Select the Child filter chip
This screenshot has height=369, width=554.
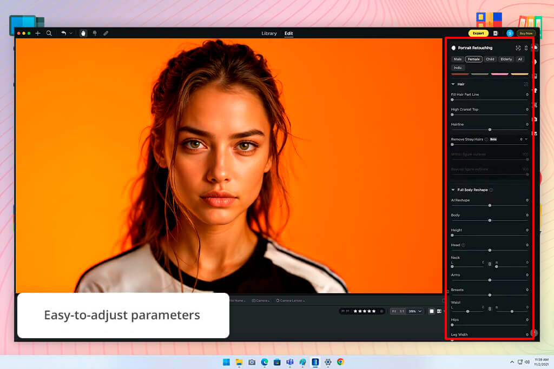click(490, 59)
